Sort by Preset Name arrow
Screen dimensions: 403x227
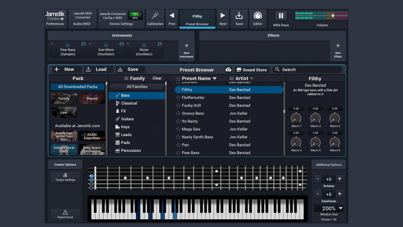[x=215, y=78]
